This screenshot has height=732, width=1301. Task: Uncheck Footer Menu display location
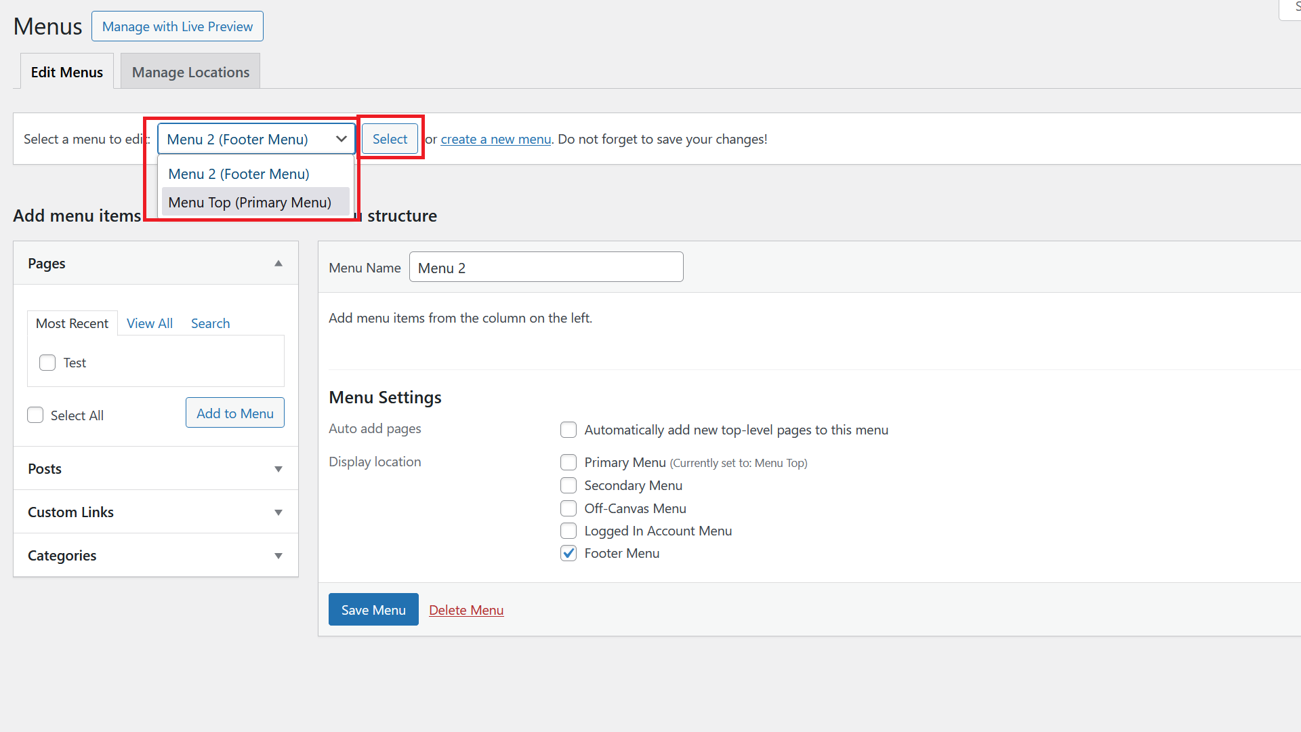pyautogui.click(x=569, y=553)
